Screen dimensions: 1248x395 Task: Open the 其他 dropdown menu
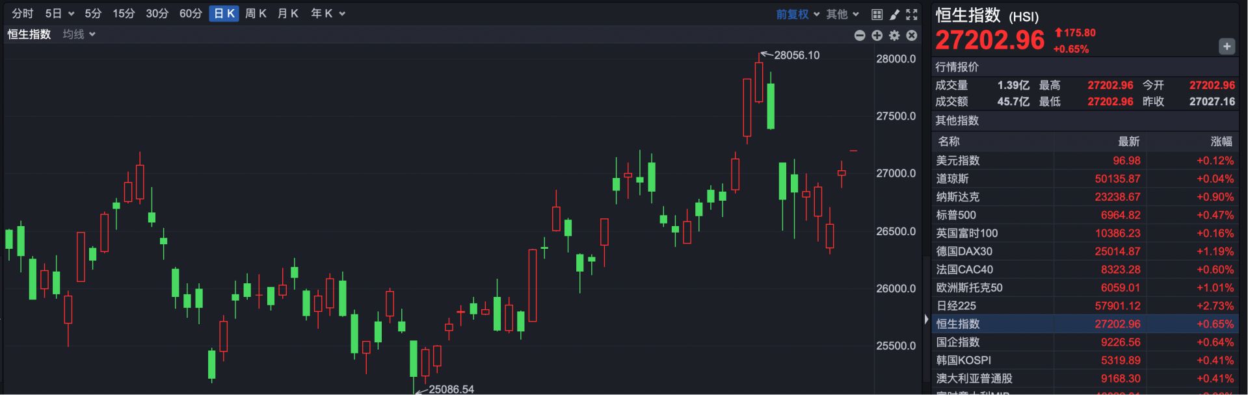click(843, 14)
